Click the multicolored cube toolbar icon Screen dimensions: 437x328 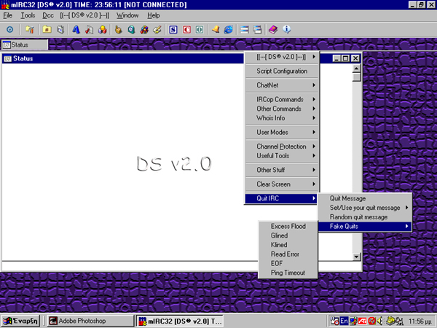click(x=144, y=29)
